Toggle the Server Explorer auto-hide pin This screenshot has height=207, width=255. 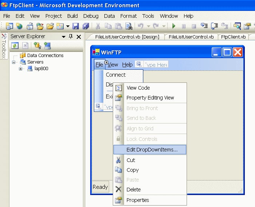point(71,37)
